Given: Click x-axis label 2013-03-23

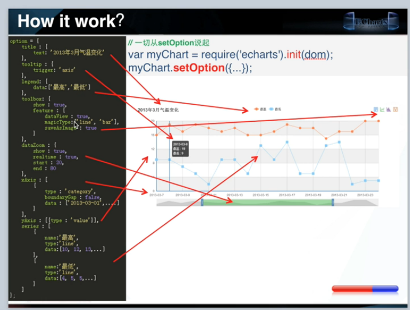Looking at the screenshot, I should (365, 195).
